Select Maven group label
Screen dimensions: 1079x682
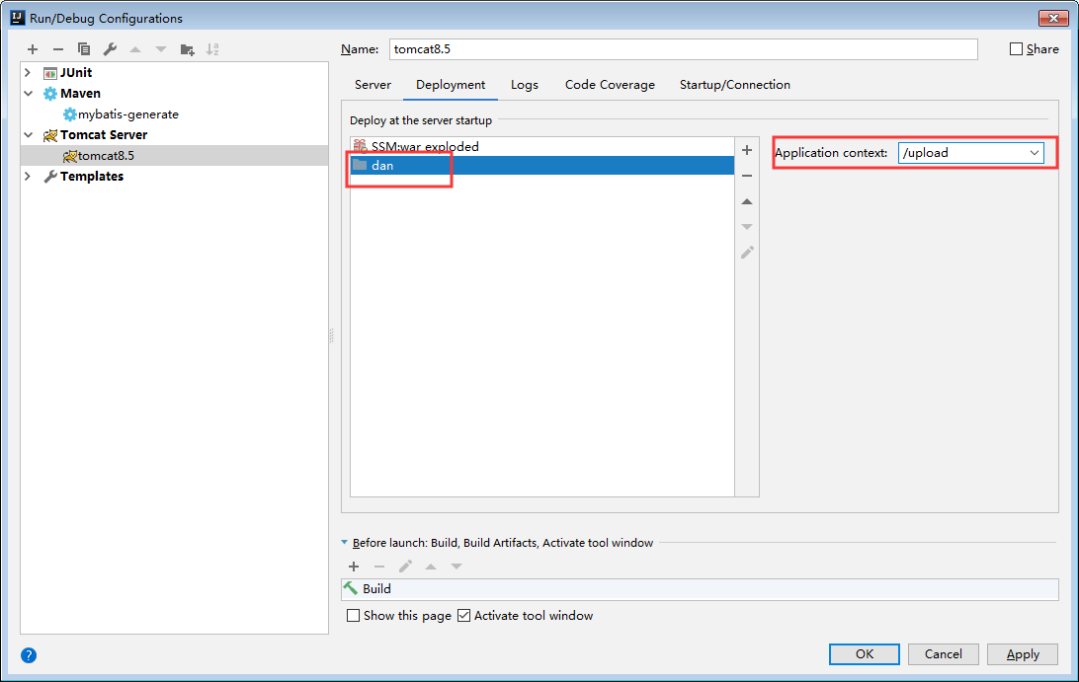[80, 93]
